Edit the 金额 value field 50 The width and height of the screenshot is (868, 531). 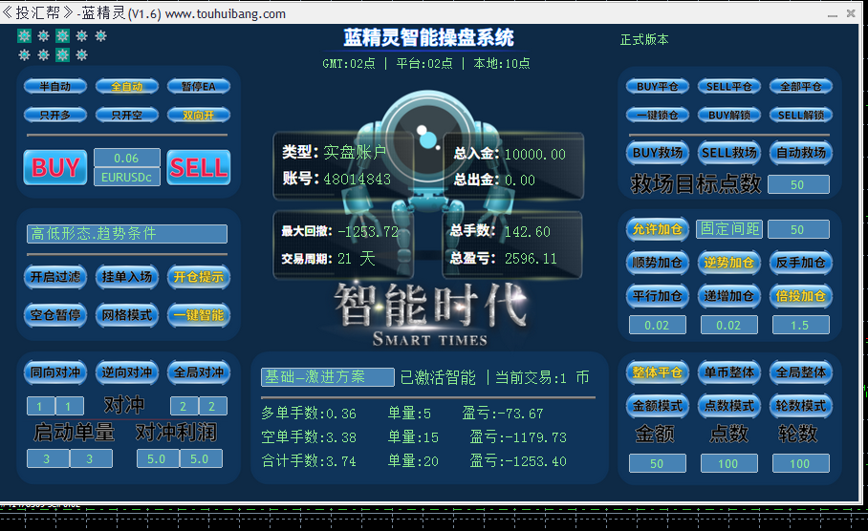(657, 463)
